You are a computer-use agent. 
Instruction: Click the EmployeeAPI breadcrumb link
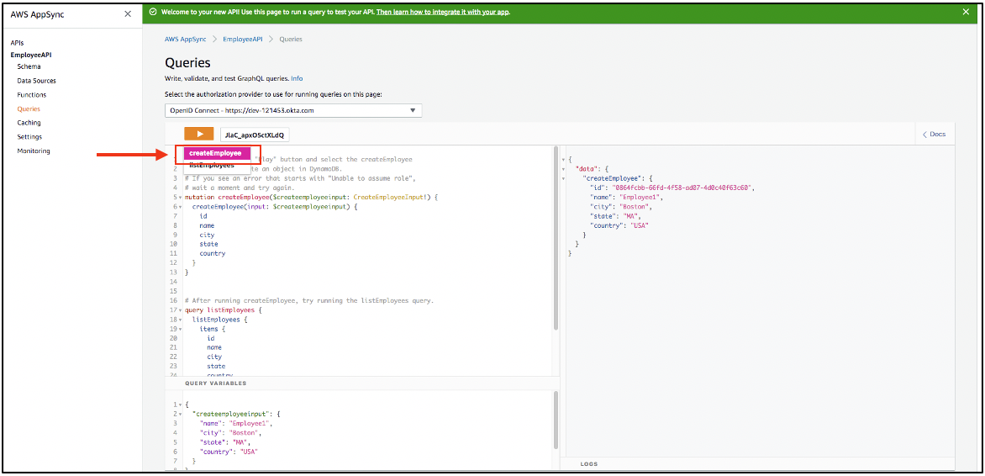tap(243, 40)
